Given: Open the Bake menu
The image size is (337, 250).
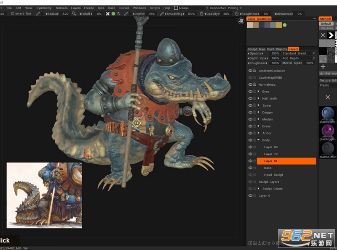Looking at the screenshot, I should [112, 8].
